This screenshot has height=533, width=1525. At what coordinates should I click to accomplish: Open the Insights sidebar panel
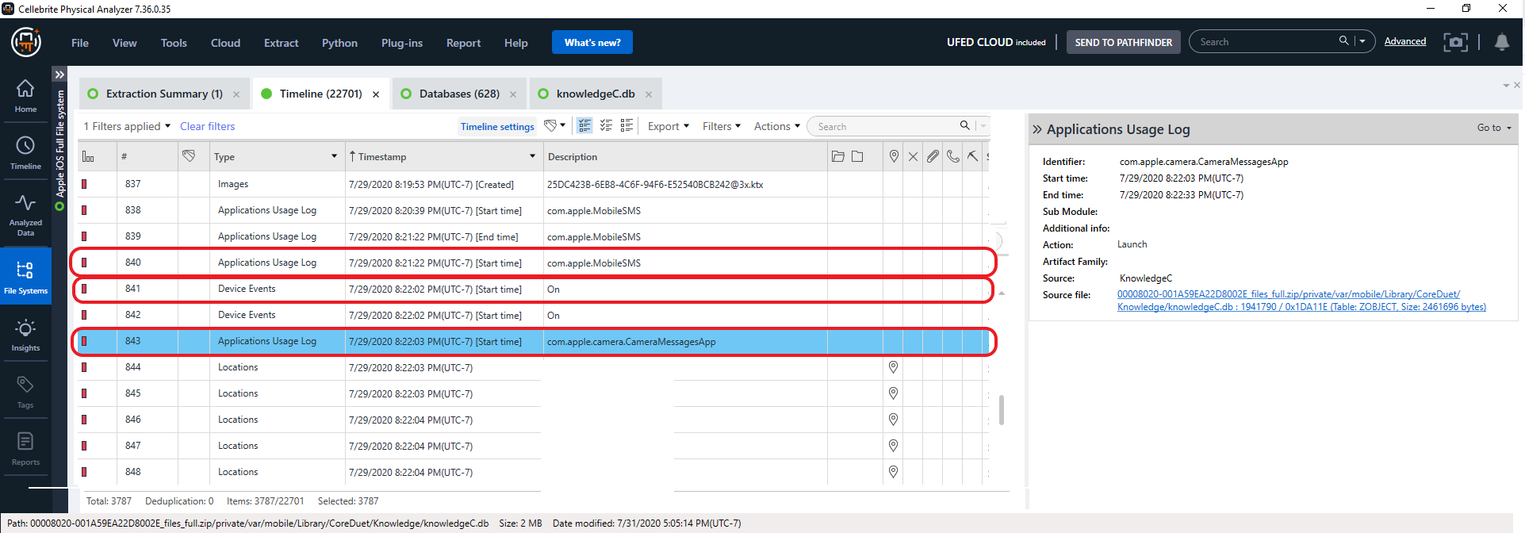click(x=25, y=336)
